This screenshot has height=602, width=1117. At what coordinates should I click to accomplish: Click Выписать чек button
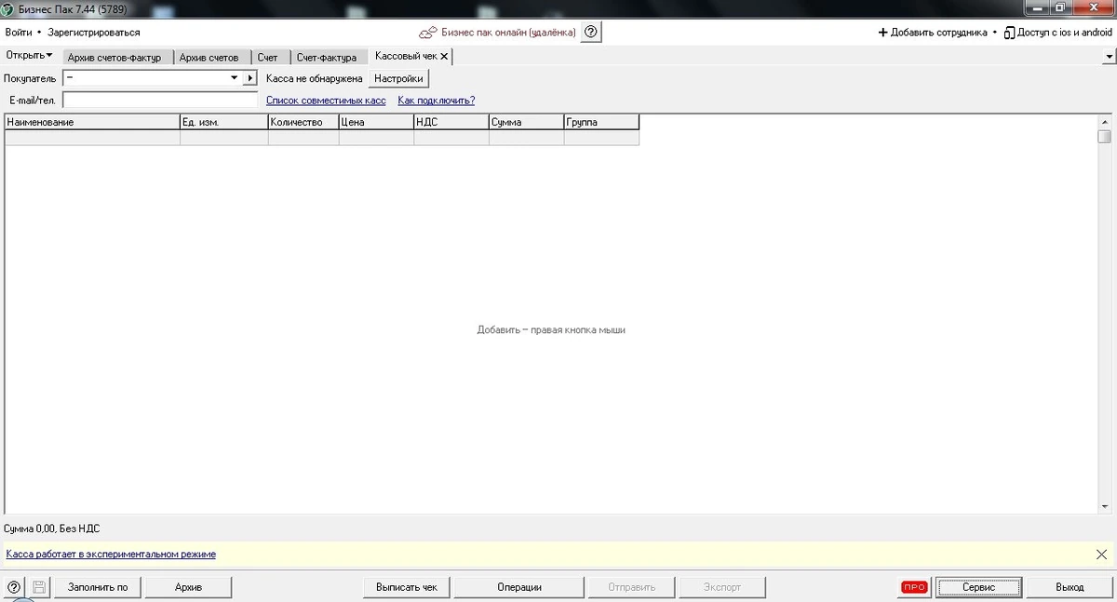tap(406, 587)
